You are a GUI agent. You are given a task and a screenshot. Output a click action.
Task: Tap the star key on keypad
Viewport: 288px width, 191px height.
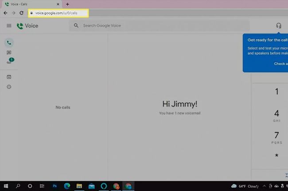276,155
